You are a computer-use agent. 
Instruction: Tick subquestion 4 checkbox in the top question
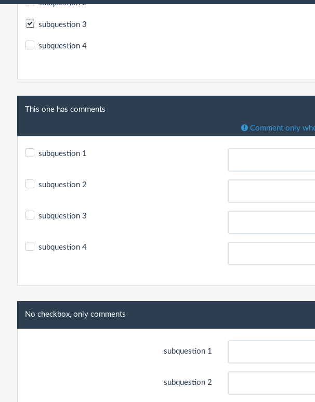coord(30,45)
